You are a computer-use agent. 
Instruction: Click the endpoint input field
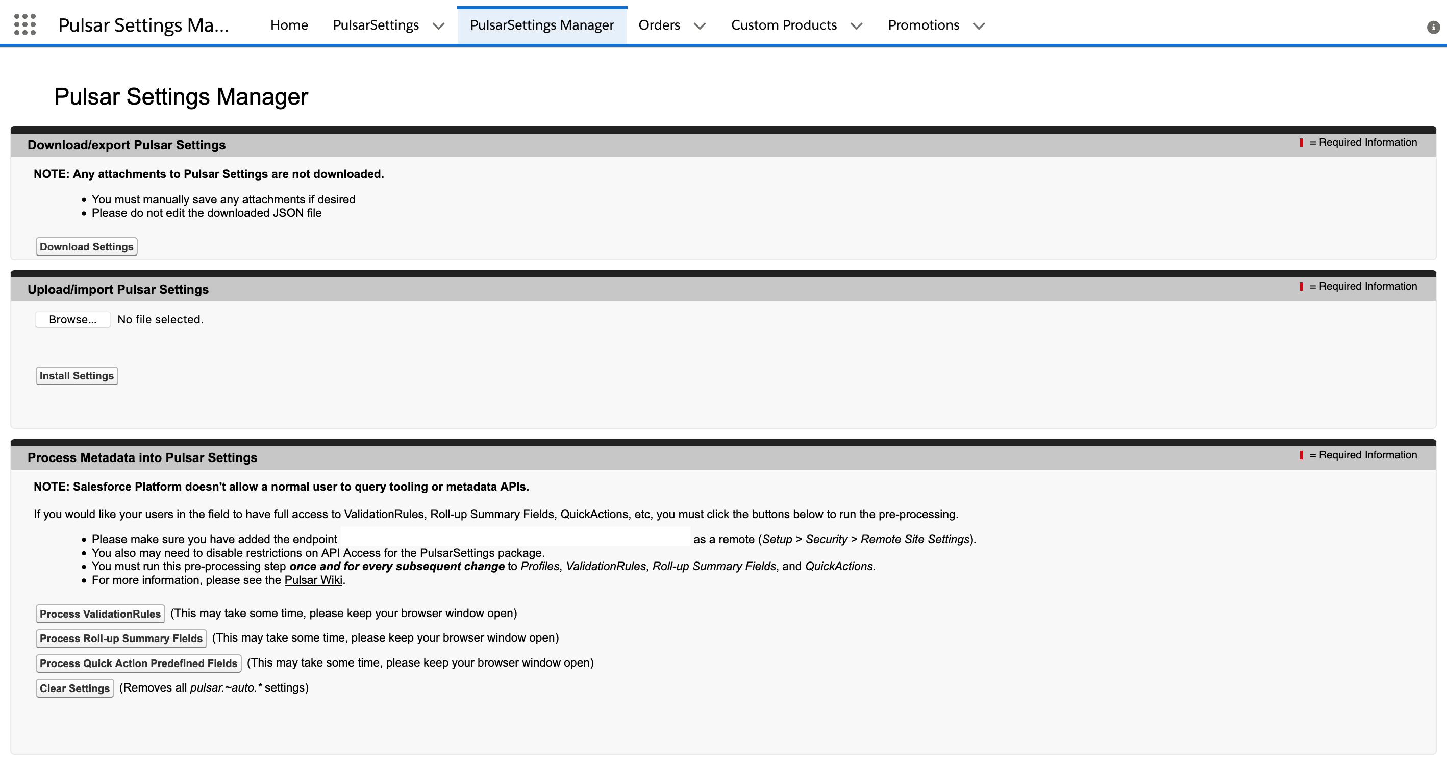(514, 538)
